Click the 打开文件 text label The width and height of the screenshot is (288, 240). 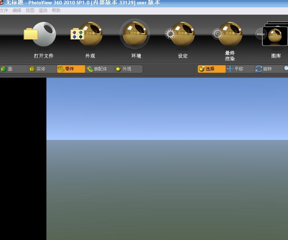(x=44, y=56)
